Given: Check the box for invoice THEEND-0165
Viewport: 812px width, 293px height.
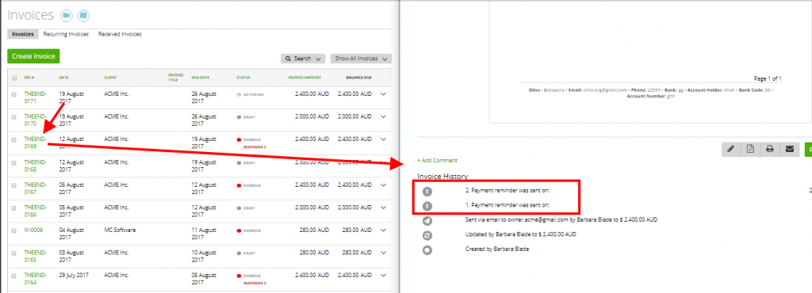Looking at the screenshot, I should click(14, 253).
